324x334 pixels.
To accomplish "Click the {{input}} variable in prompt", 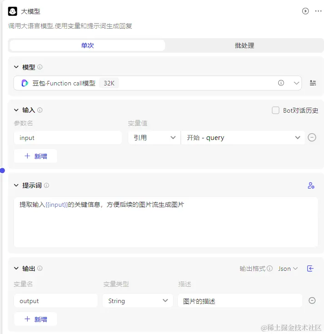I will [57, 204].
